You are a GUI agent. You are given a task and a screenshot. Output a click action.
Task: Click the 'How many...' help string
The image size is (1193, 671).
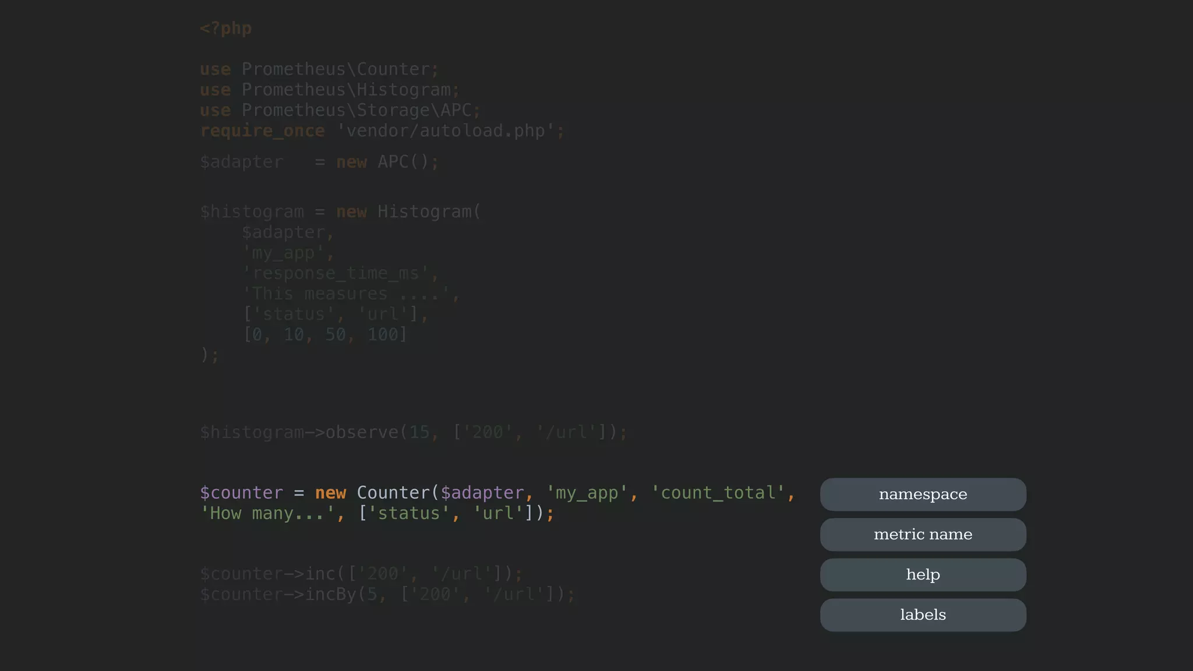(267, 513)
